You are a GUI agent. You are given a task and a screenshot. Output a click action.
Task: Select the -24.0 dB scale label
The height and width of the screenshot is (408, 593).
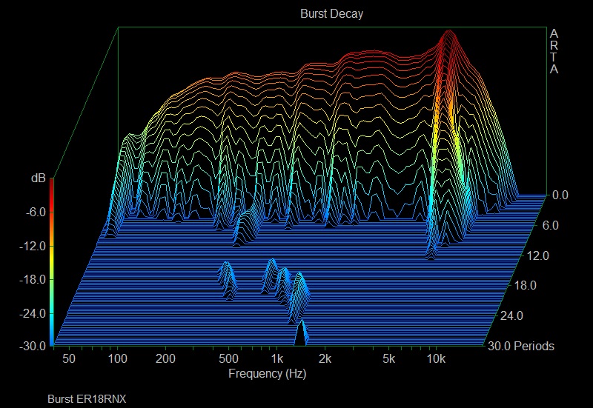coord(33,313)
